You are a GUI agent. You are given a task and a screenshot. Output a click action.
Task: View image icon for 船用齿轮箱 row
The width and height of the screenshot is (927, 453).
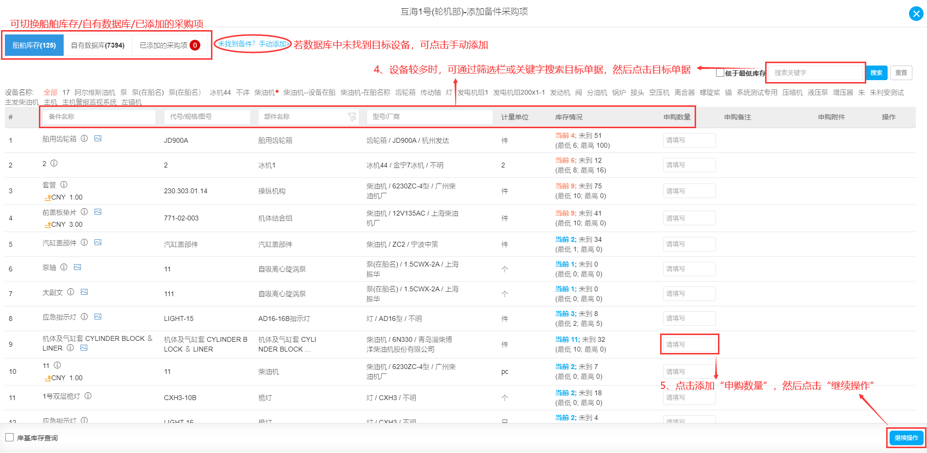[98, 138]
